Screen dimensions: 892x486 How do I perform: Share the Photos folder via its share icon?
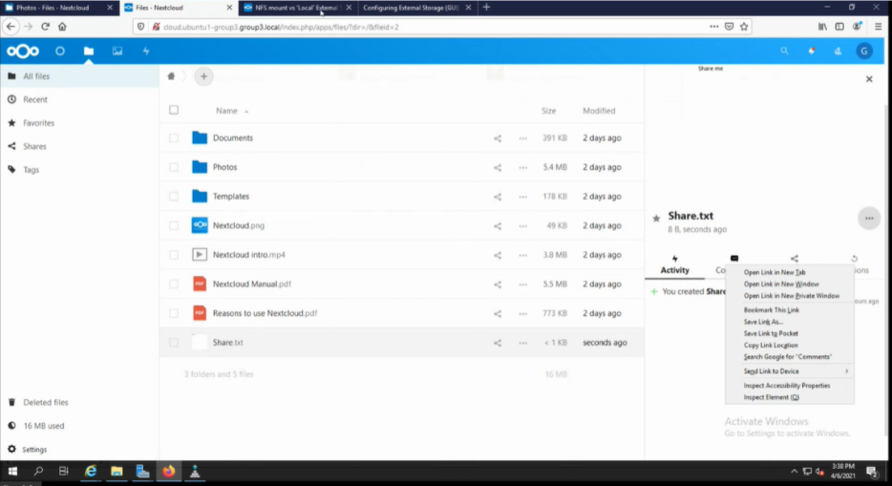498,168
